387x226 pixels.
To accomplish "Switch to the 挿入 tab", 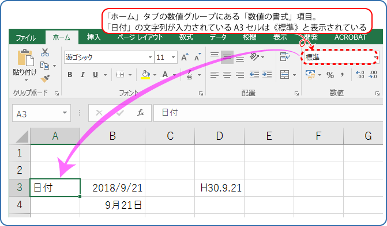I will pos(94,37).
